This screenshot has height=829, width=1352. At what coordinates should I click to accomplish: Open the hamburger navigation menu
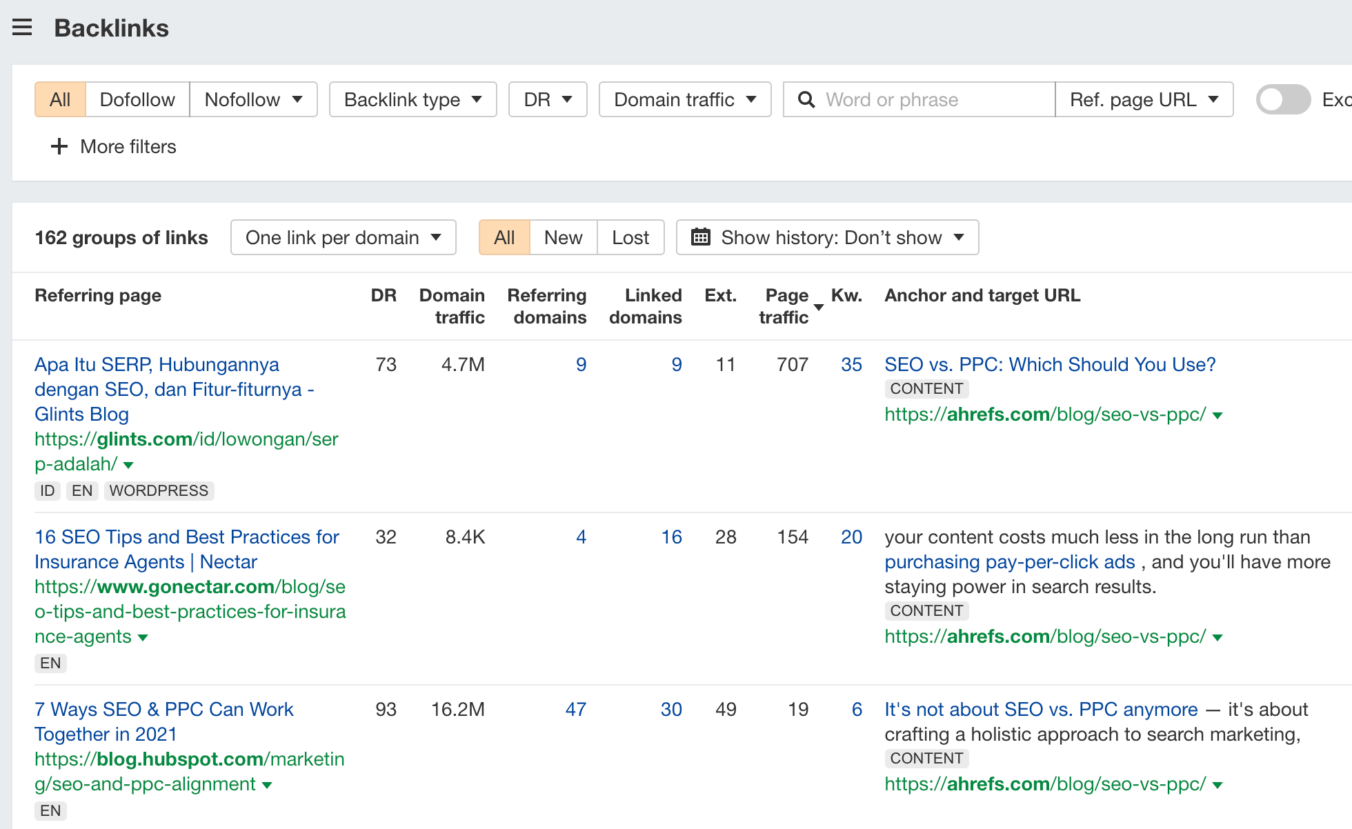pyautogui.click(x=22, y=27)
